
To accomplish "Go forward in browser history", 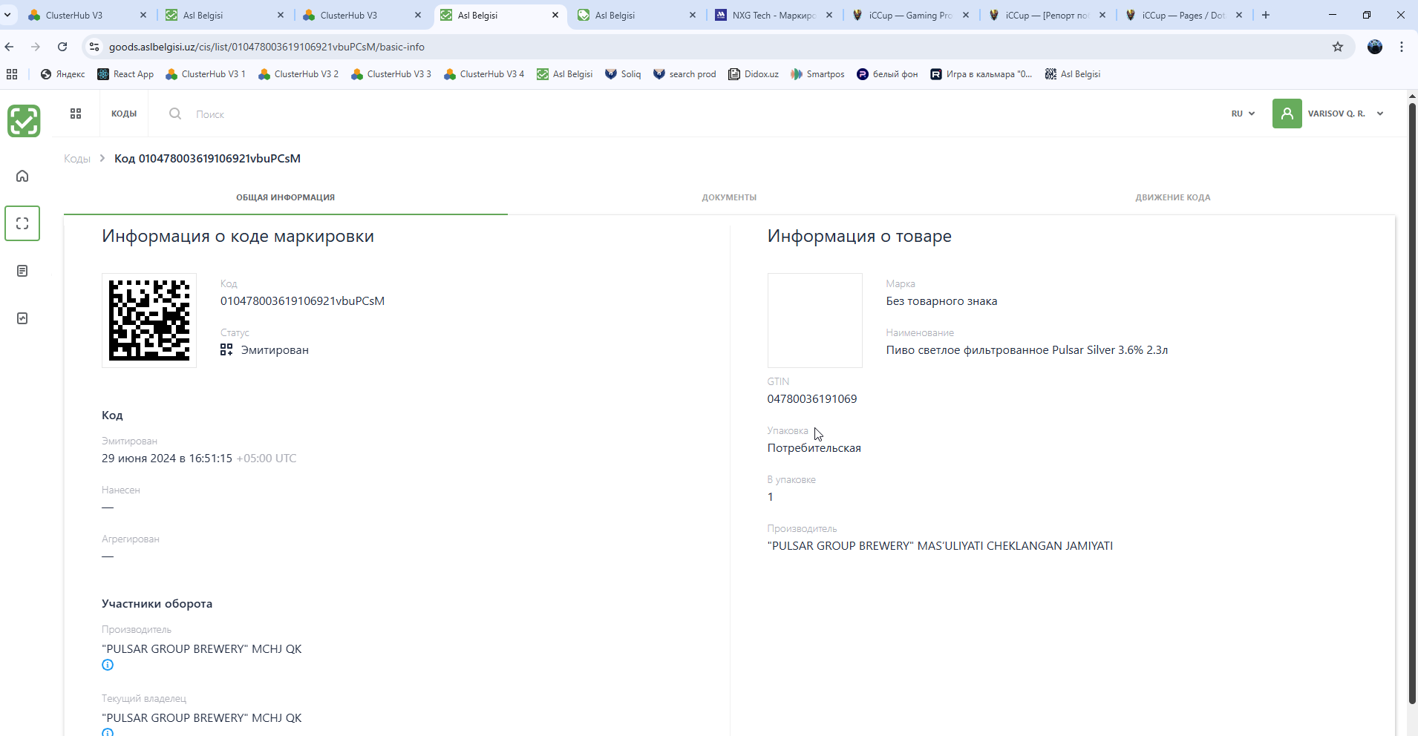I will pos(36,47).
